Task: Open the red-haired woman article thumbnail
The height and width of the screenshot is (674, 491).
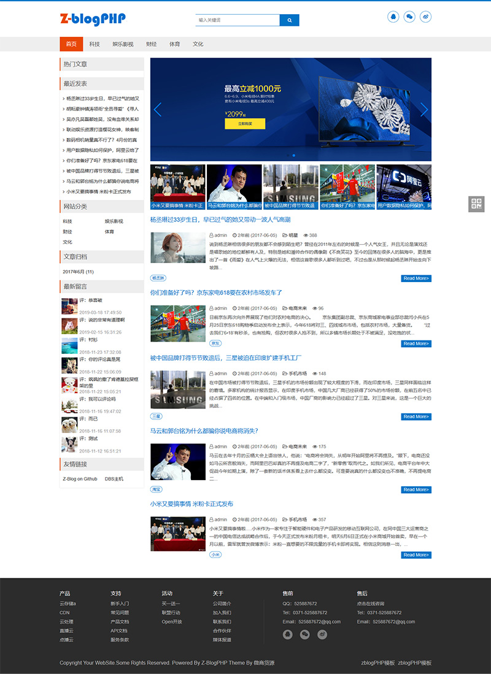Action: (178, 248)
